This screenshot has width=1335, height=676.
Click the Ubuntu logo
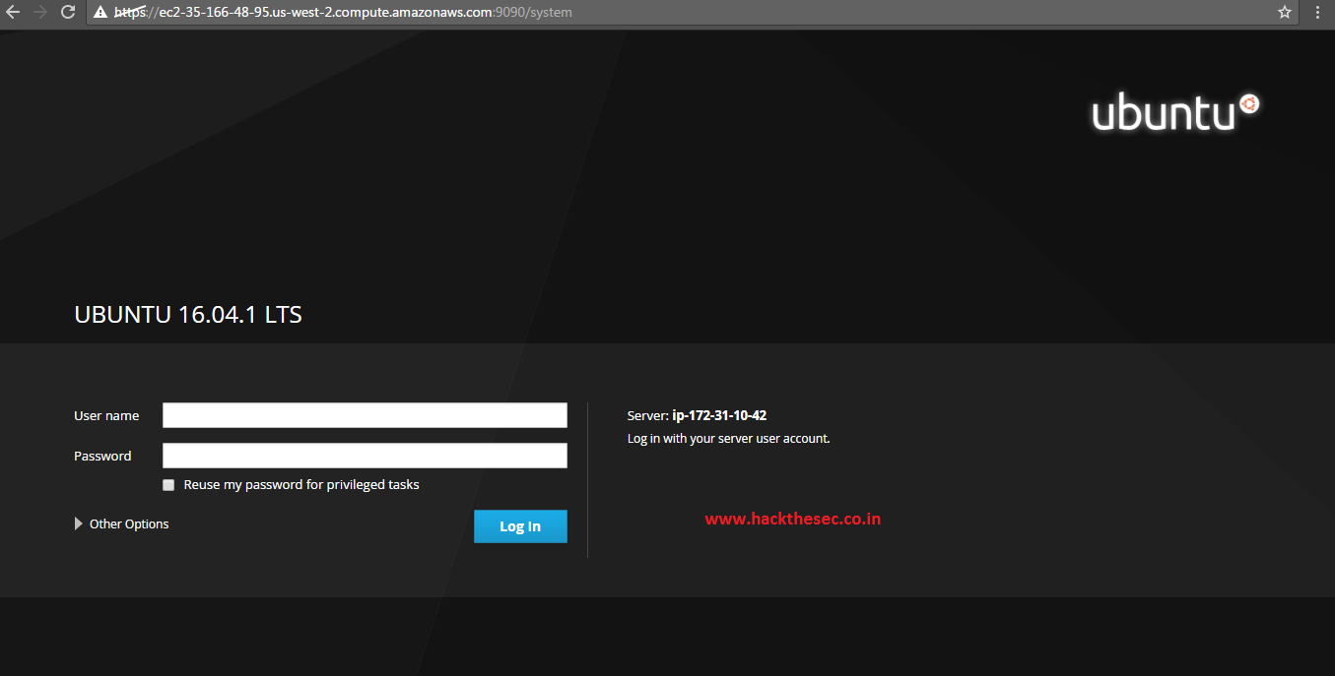(x=1175, y=112)
